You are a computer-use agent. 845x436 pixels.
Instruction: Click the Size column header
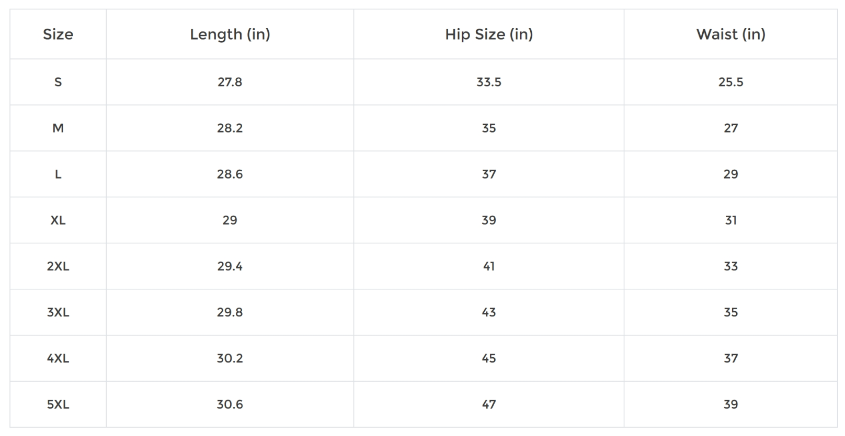[58, 34]
